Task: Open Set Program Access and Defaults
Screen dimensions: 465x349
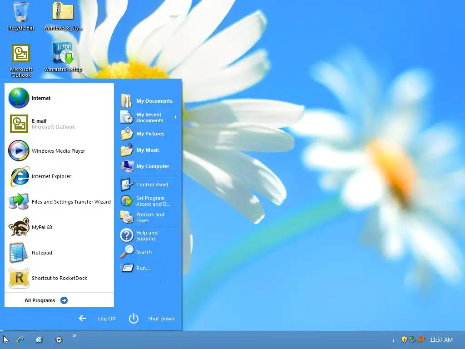Action: 149,201
